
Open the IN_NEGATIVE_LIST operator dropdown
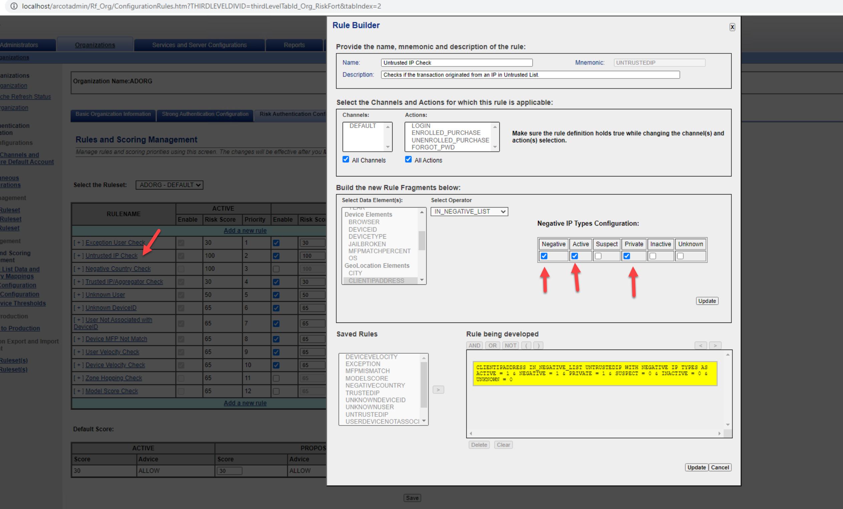(469, 211)
